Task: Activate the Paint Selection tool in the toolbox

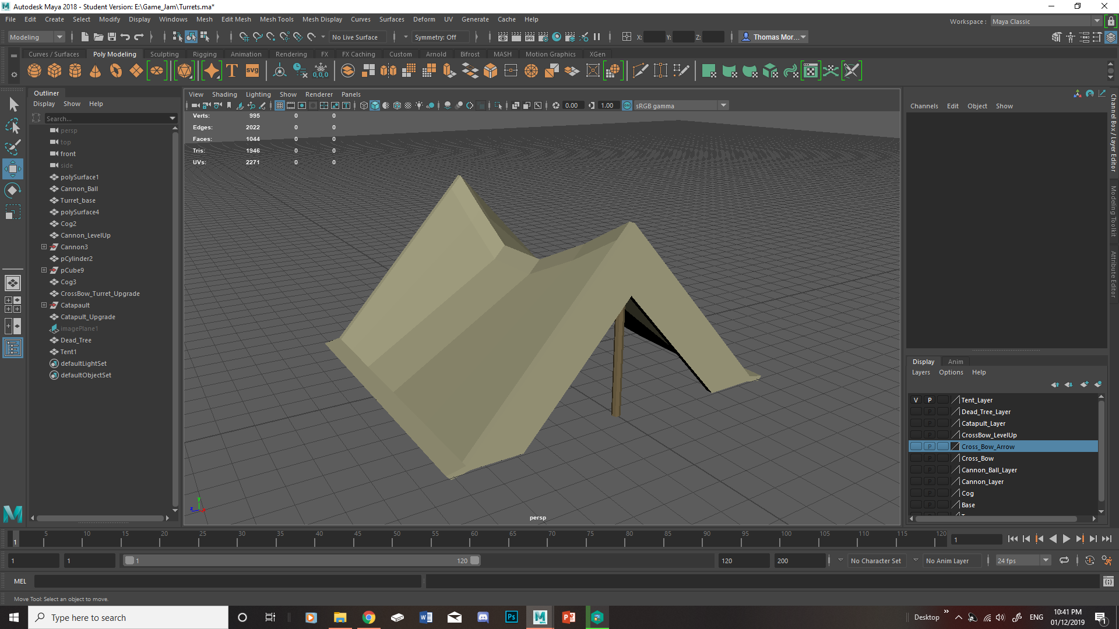Action: coord(13,146)
